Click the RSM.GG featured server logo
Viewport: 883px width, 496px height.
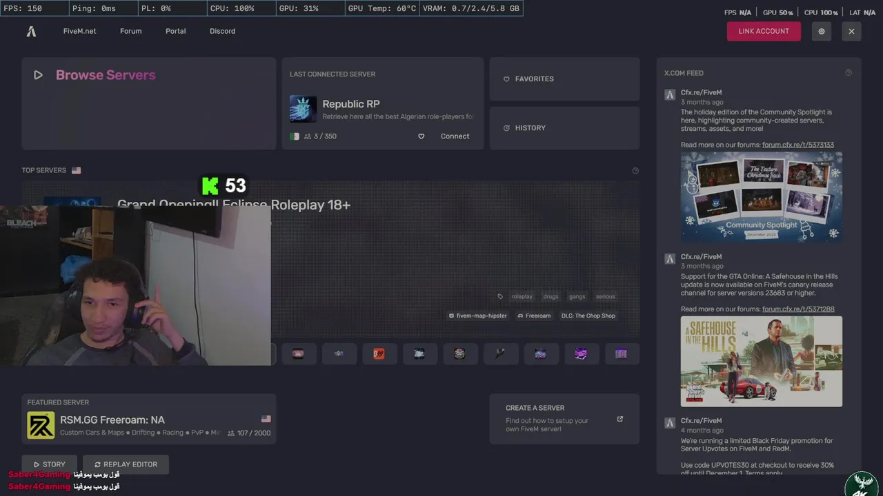tap(41, 425)
